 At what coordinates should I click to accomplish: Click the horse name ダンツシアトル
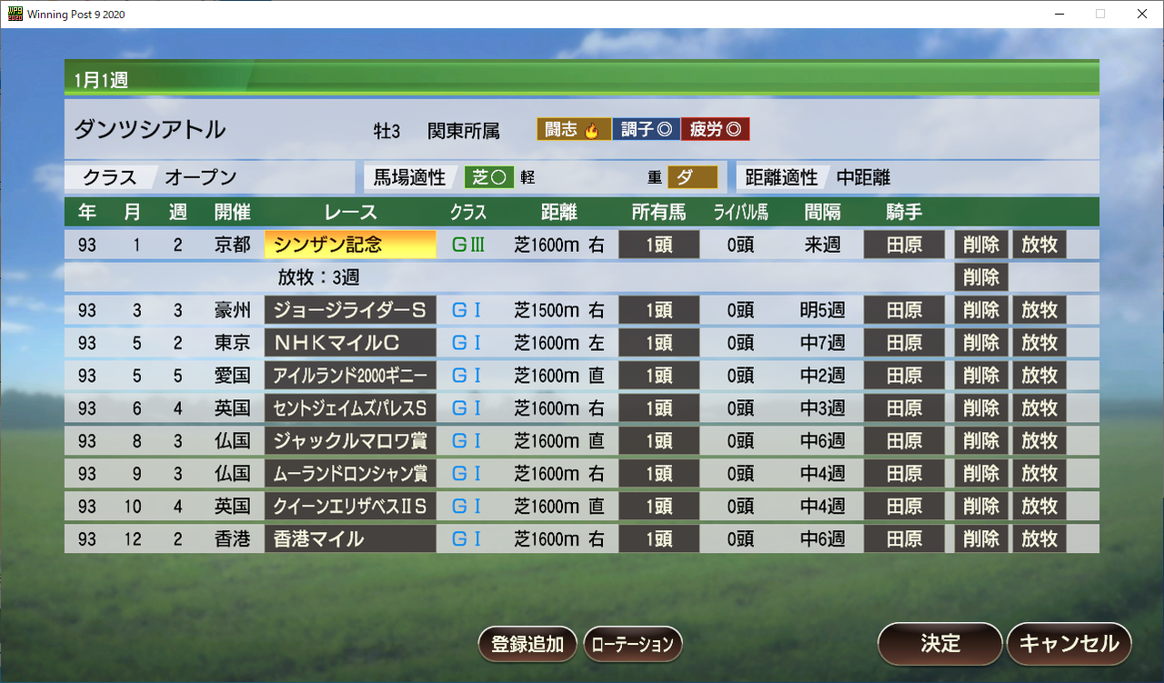150,129
